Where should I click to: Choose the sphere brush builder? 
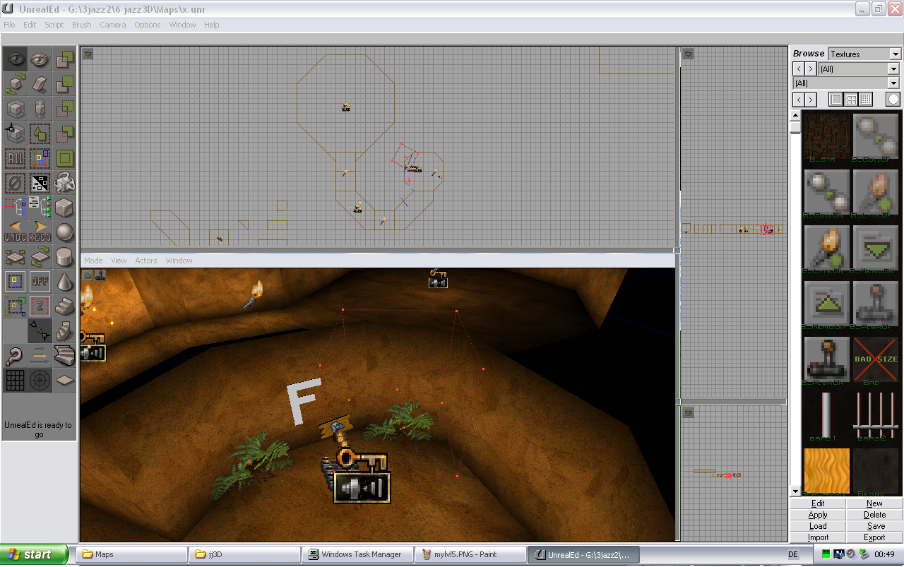[x=64, y=232]
